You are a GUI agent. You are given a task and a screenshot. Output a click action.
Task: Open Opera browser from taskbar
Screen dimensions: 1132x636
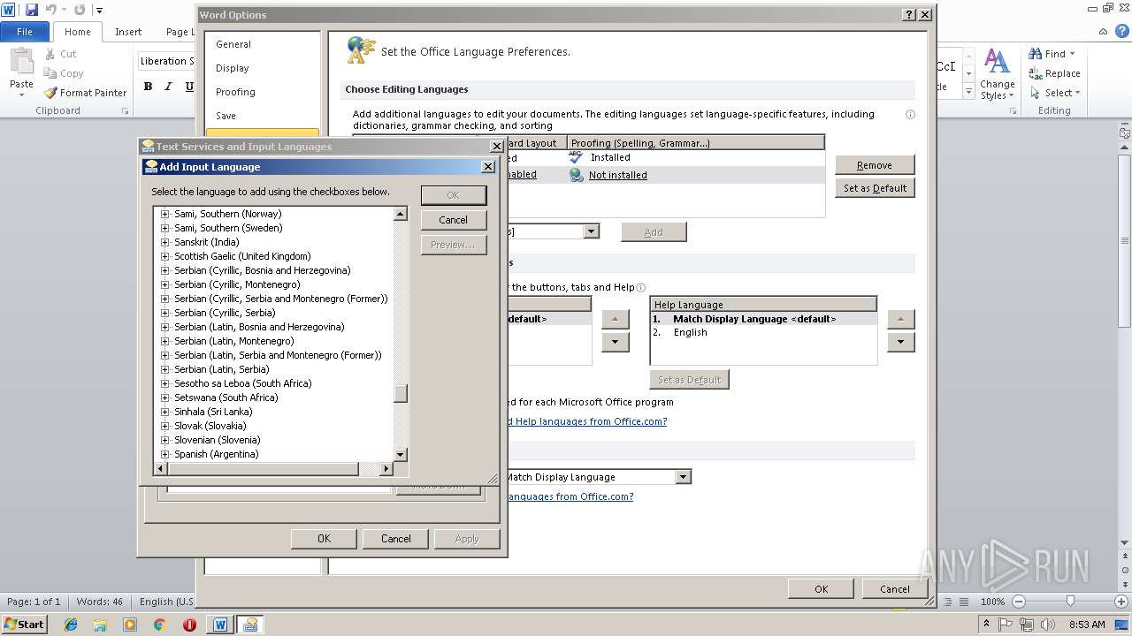[189, 625]
